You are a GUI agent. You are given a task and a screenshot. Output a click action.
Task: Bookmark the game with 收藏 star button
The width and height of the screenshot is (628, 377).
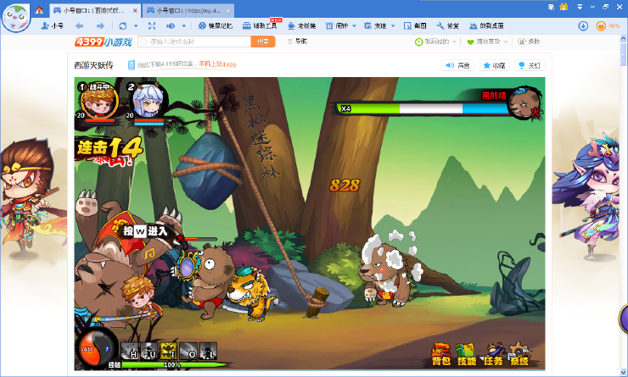[x=495, y=65]
